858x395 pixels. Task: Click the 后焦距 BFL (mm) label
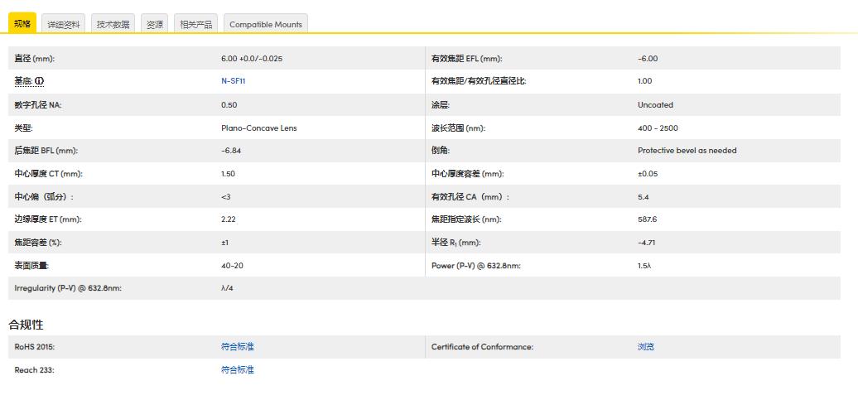(46, 151)
